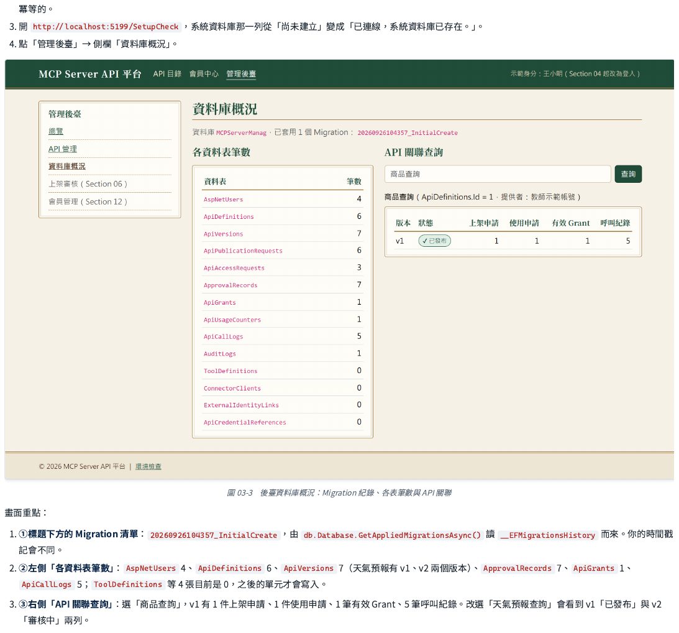The height and width of the screenshot is (633, 679).
Task: Select the ApiPublicationRequests table row
Action: pos(283,251)
